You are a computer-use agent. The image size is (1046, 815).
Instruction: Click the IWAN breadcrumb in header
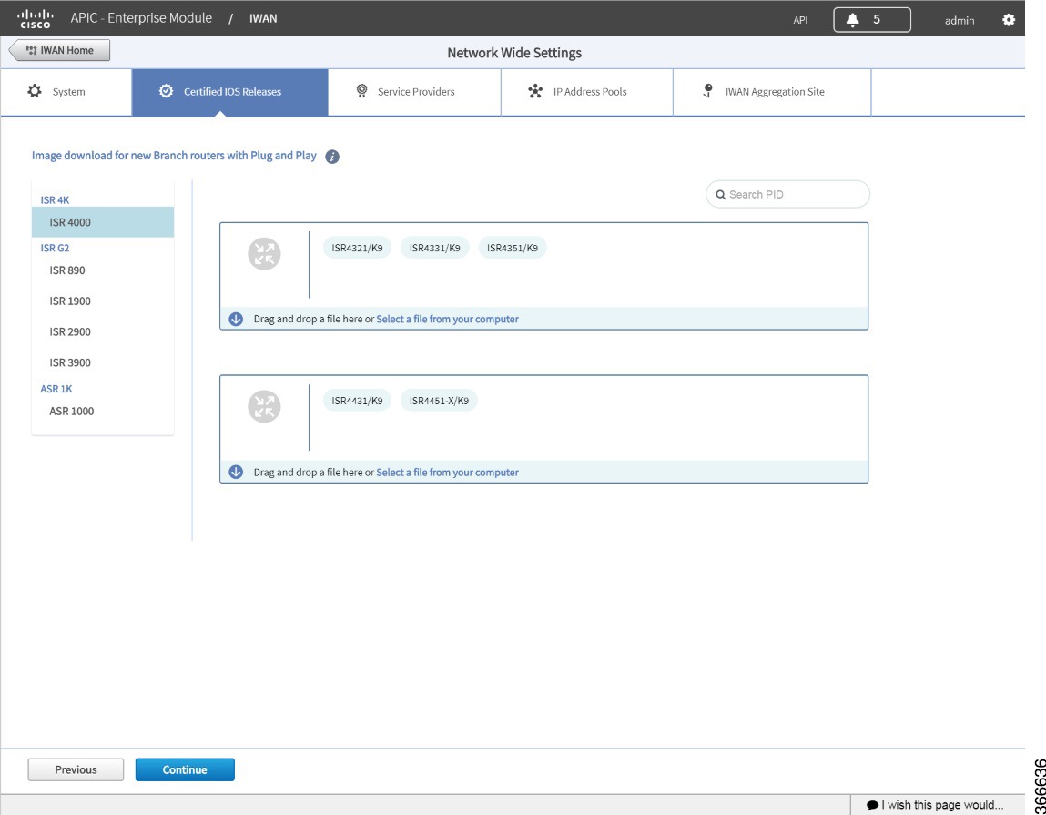pyautogui.click(x=263, y=19)
